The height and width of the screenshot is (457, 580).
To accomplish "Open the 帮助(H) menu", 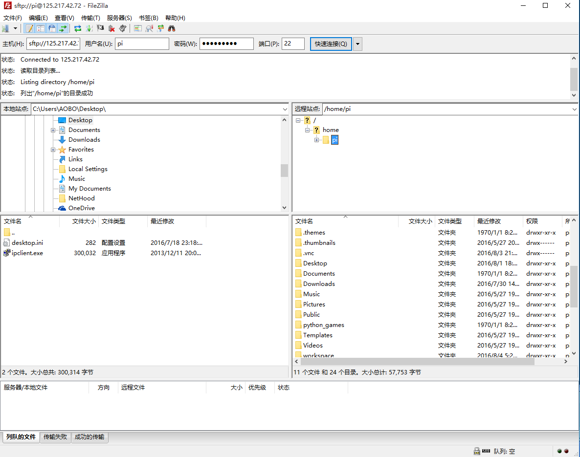I will click(x=175, y=18).
